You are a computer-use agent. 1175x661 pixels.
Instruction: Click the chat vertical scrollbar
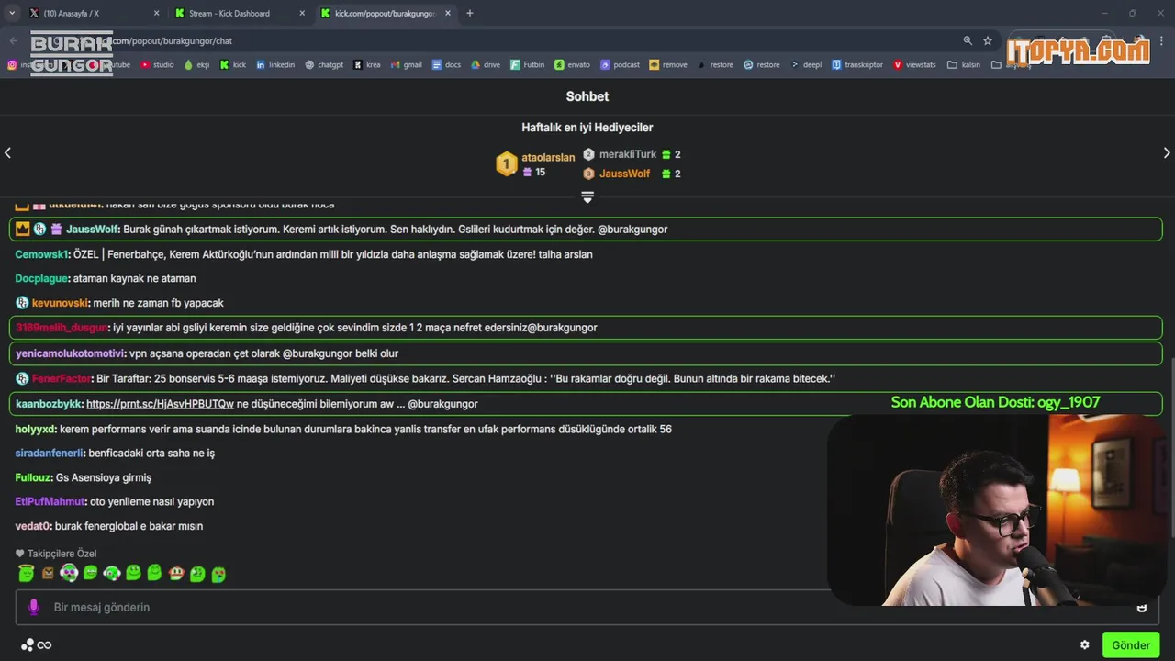click(1171, 450)
